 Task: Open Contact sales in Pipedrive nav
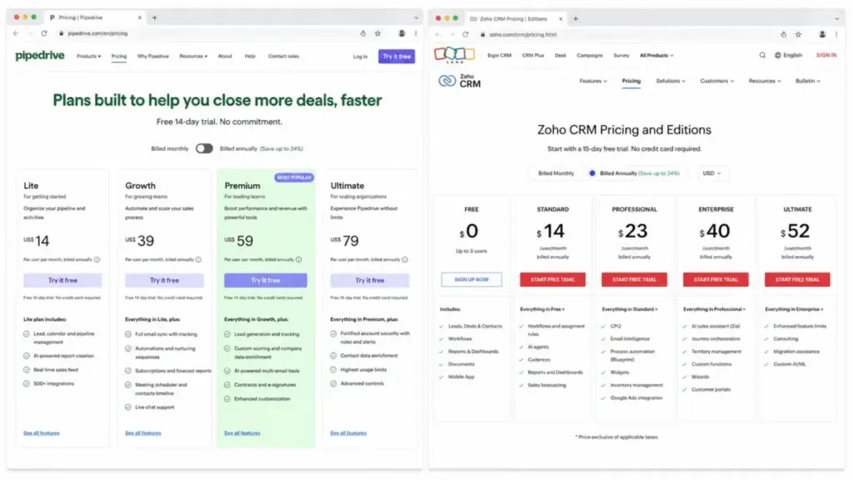(x=283, y=56)
